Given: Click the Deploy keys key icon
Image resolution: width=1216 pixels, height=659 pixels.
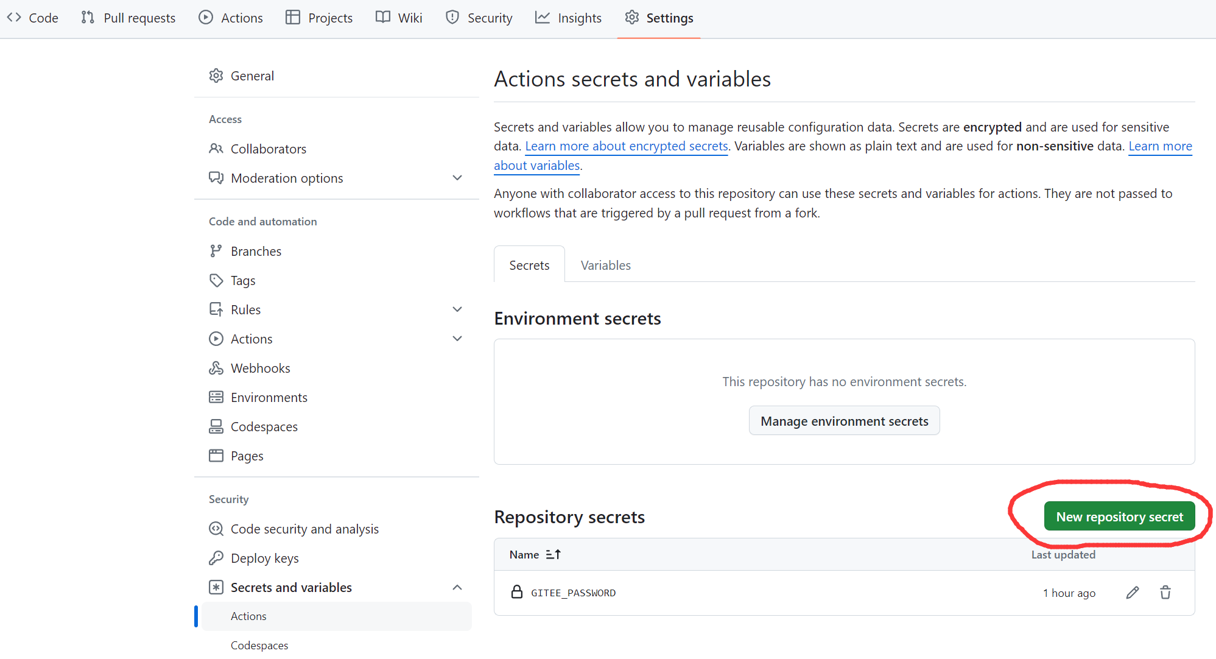Looking at the screenshot, I should [x=216, y=558].
